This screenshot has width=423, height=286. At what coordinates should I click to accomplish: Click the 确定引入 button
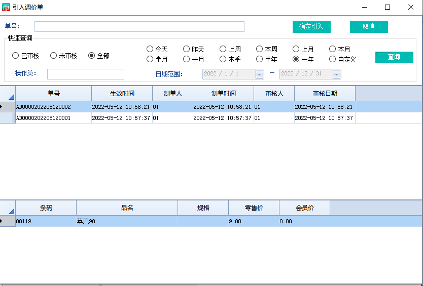coord(311,27)
